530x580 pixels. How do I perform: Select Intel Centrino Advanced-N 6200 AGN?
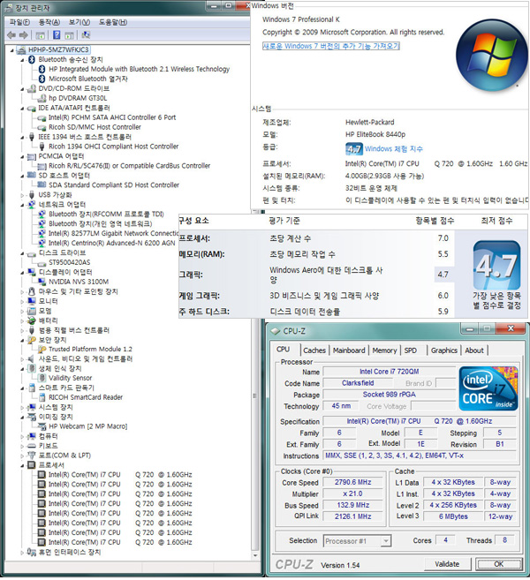[x=112, y=243]
